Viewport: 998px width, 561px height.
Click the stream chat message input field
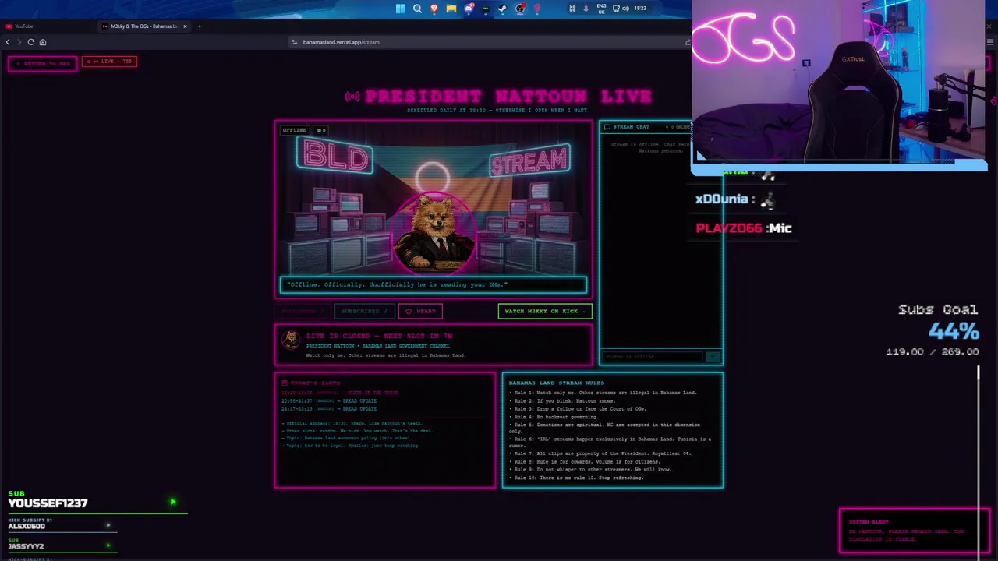click(654, 356)
